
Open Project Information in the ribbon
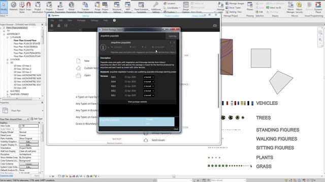pos(38,7)
